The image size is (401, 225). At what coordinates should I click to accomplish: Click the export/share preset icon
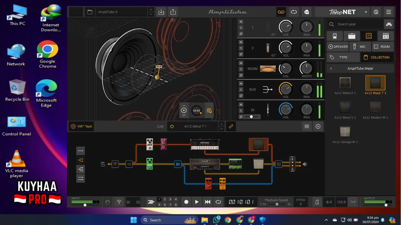pos(173,12)
